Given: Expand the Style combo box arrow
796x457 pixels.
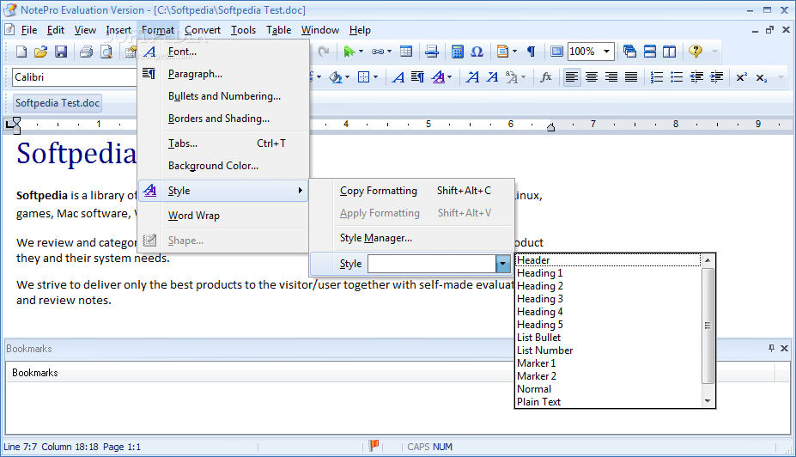Looking at the screenshot, I should pos(502,264).
